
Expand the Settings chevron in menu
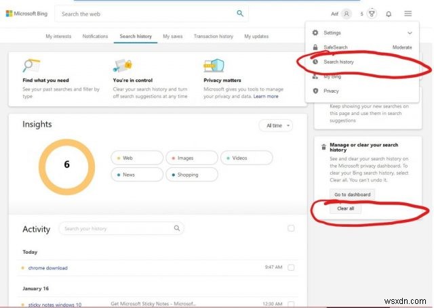(410, 33)
